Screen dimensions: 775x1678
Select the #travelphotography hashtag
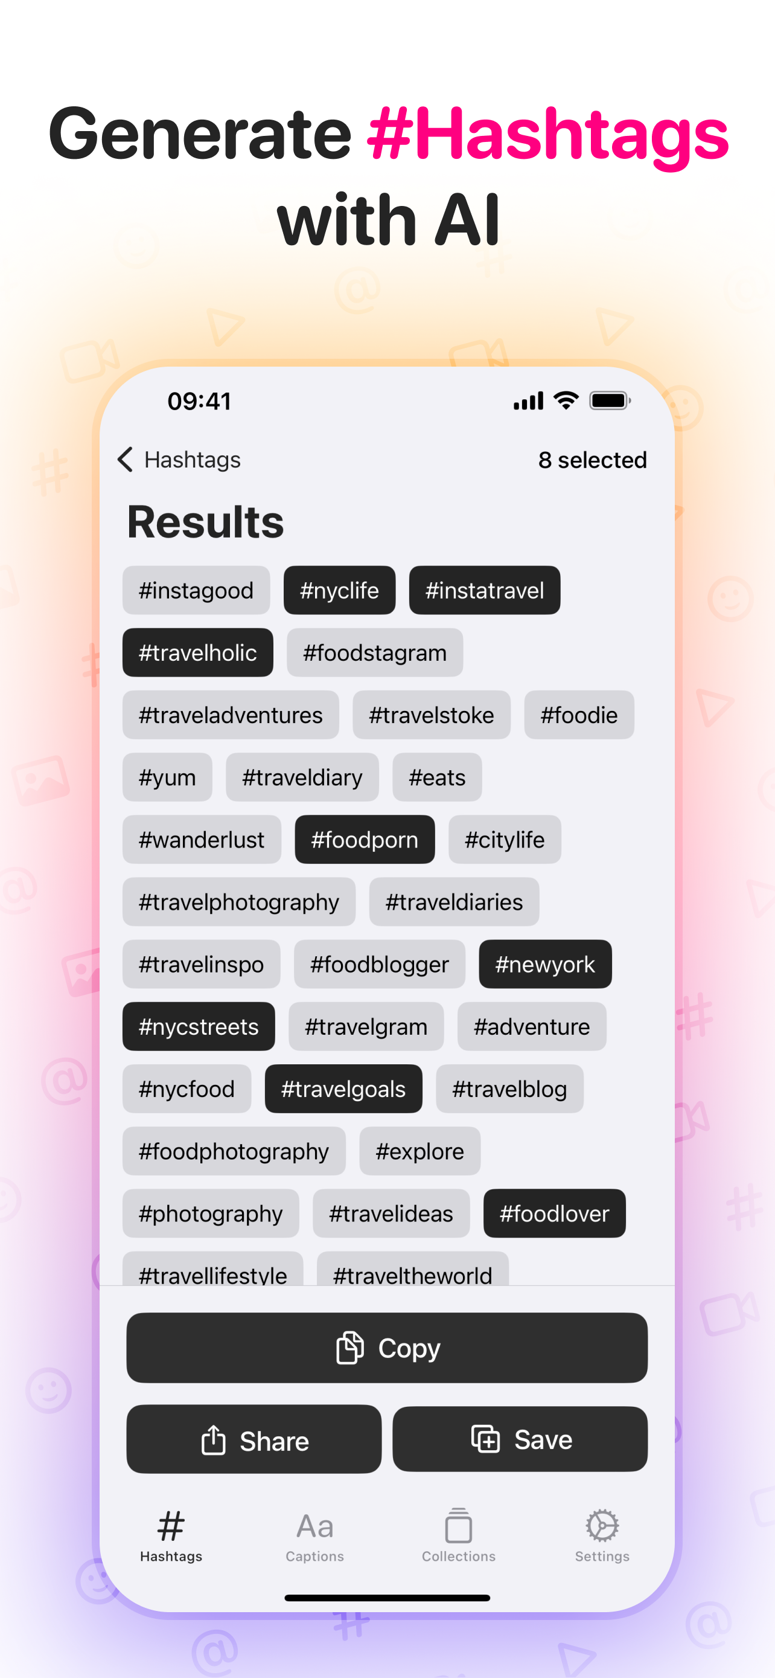point(238,902)
